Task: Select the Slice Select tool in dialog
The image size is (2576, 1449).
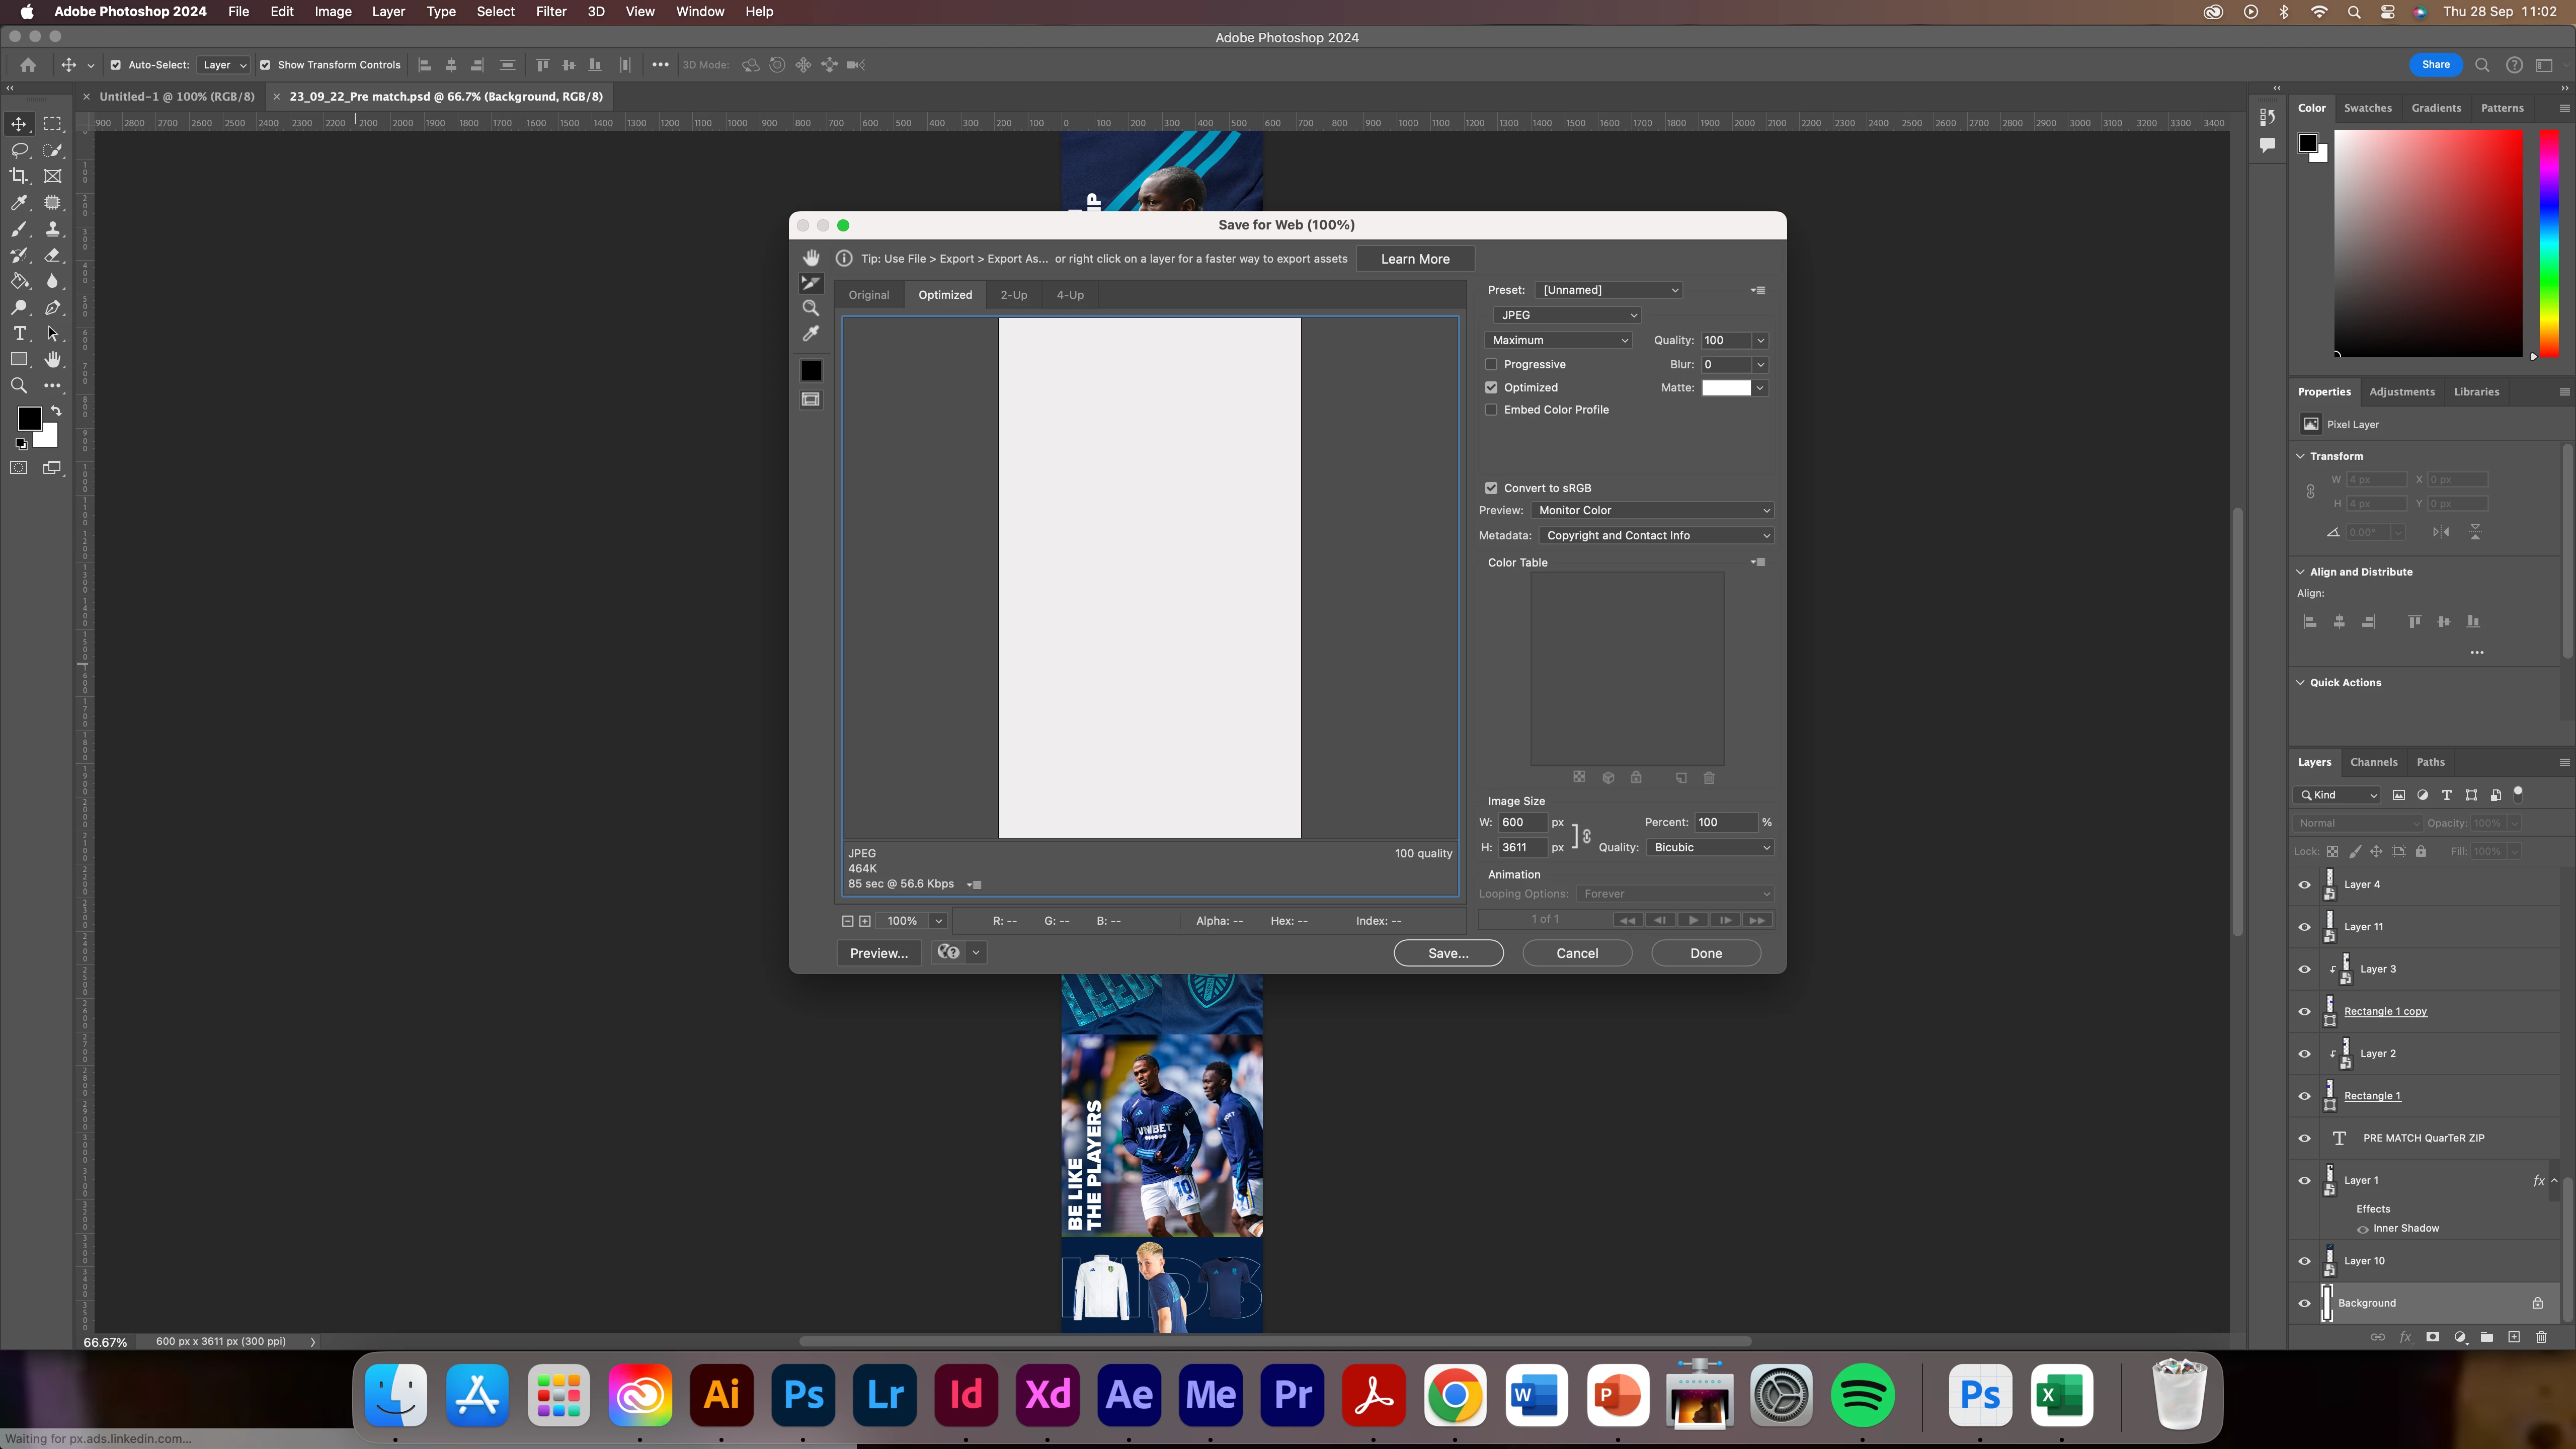Action: [811, 283]
